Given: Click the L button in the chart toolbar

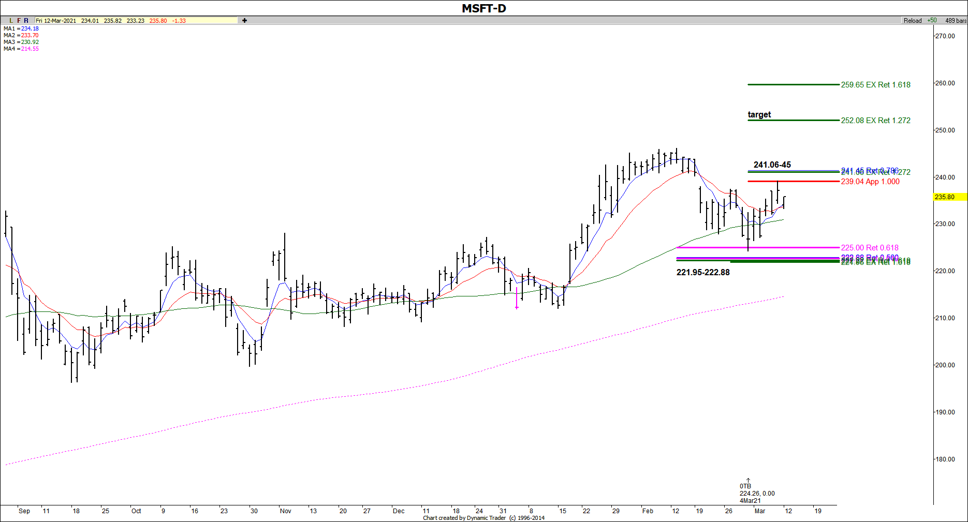Looking at the screenshot, I should [x=11, y=21].
